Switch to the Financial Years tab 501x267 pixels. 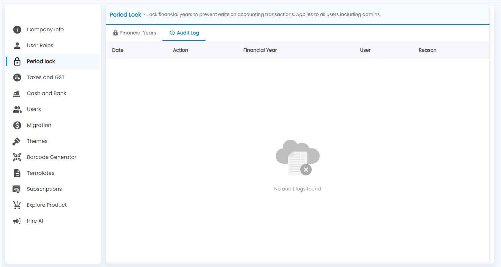pyautogui.click(x=134, y=33)
